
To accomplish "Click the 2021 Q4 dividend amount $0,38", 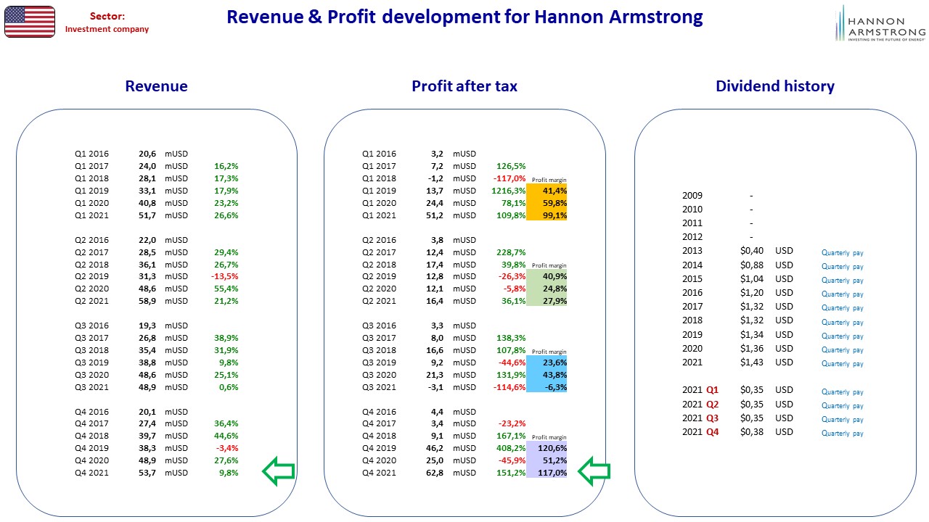I will point(752,432).
